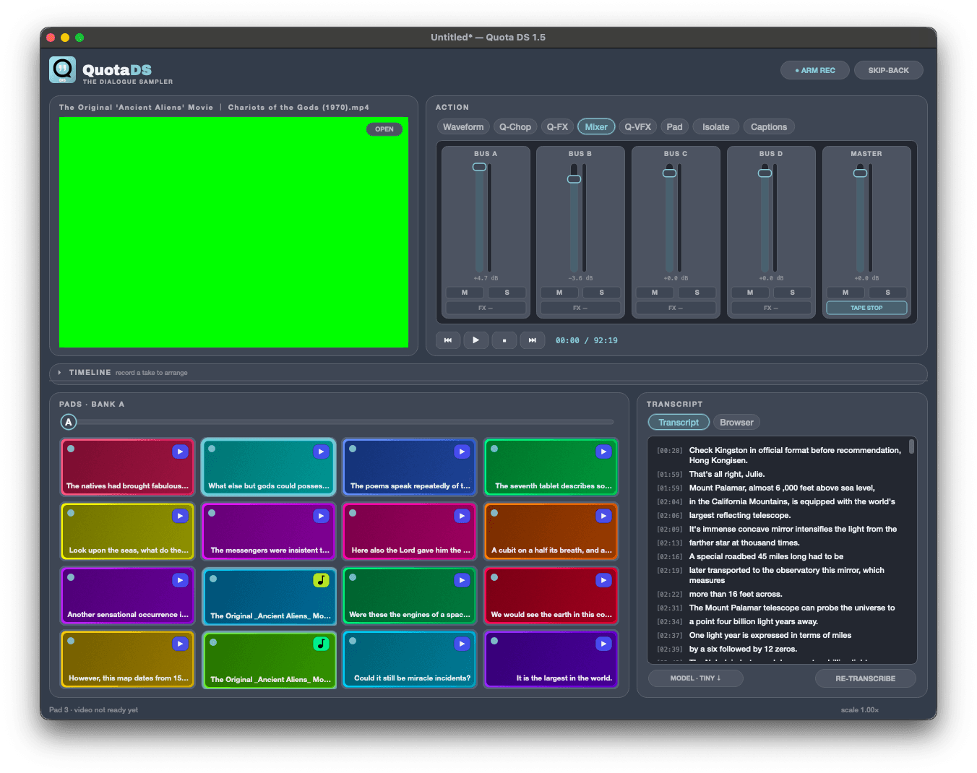Click play icon on 'The poems speak repeatedly' pad
The width and height of the screenshot is (977, 773).
(462, 452)
